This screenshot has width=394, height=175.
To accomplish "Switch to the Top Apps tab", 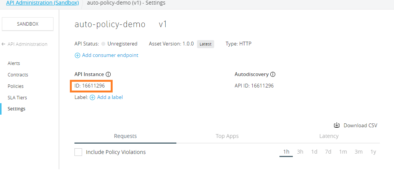I will 227,136.
